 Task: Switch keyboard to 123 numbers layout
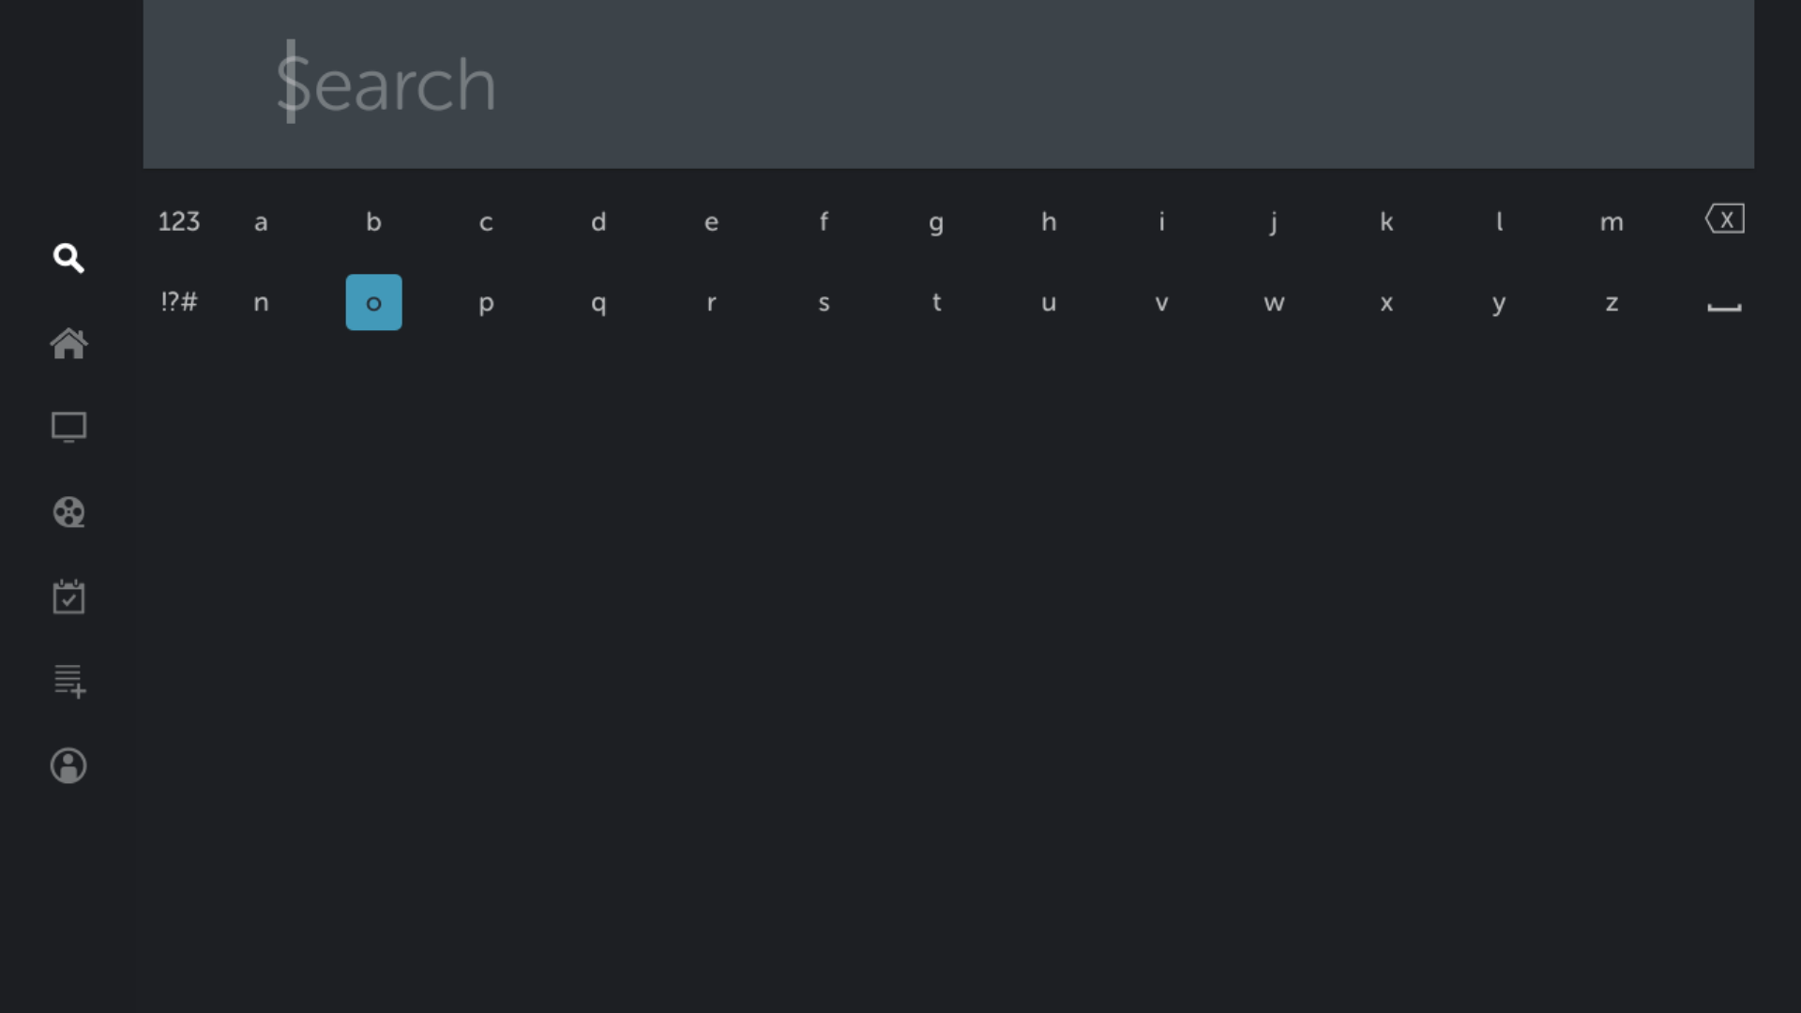pos(178,221)
